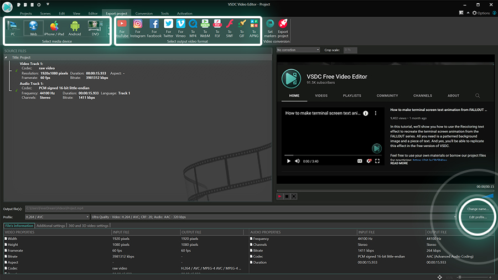The height and width of the screenshot is (280, 498).
Task: Click the play icon in the quick access toolbar
Action: coord(39,5)
